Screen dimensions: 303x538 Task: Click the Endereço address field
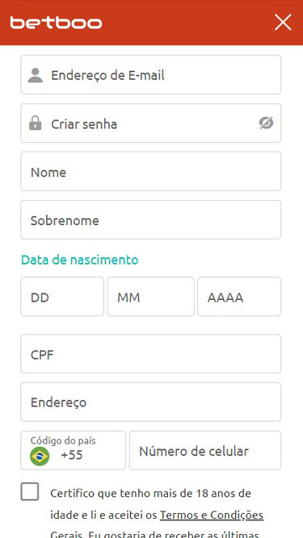[x=151, y=402]
